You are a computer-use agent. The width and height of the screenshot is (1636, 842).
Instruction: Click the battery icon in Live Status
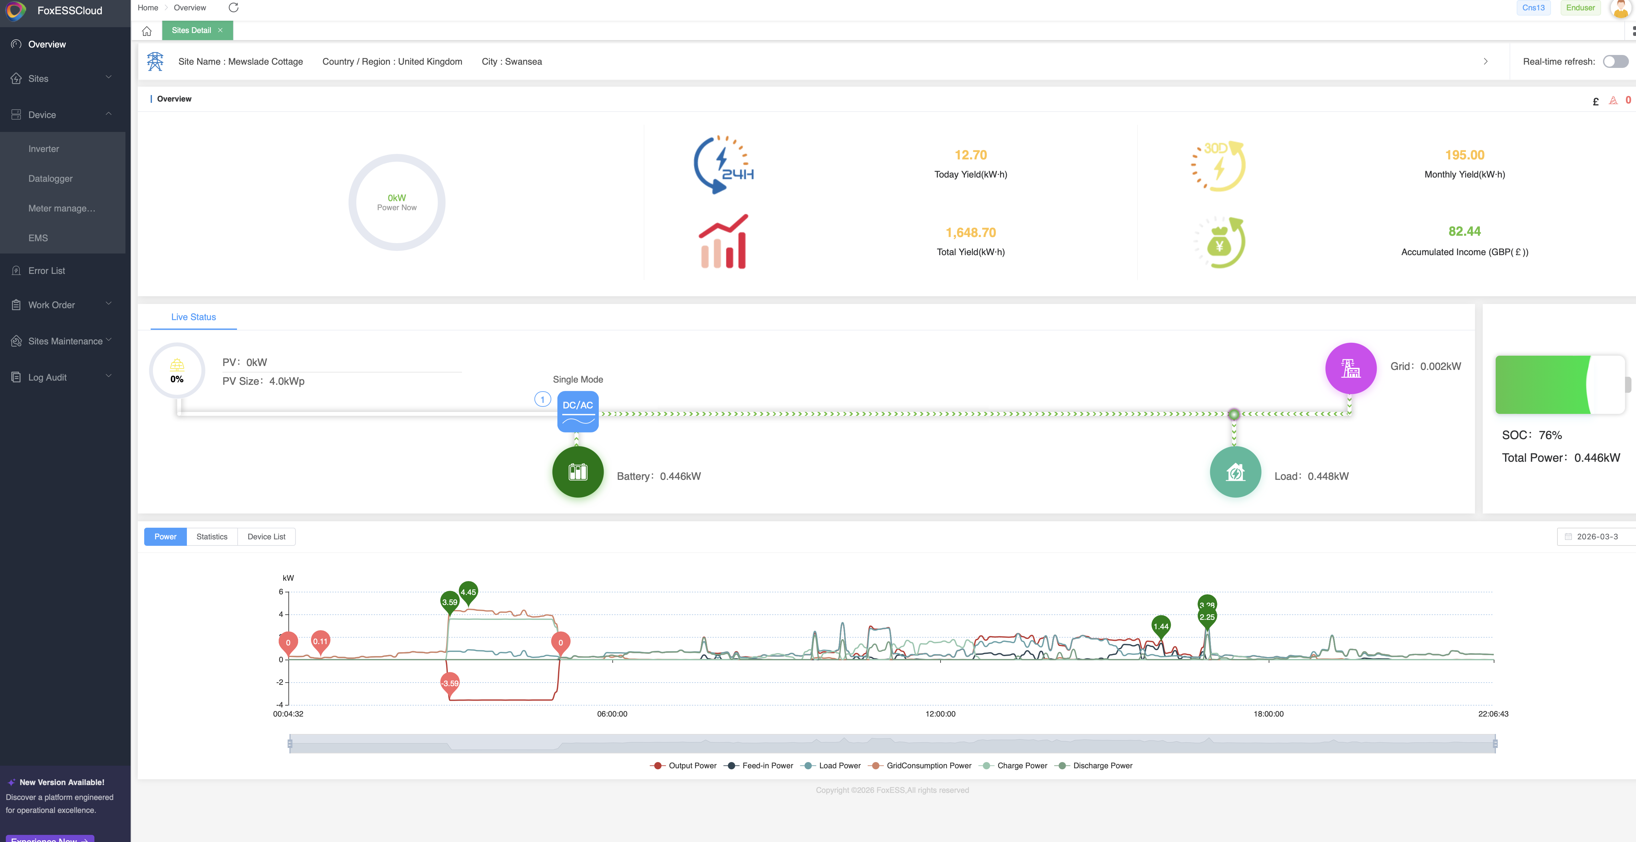point(577,472)
